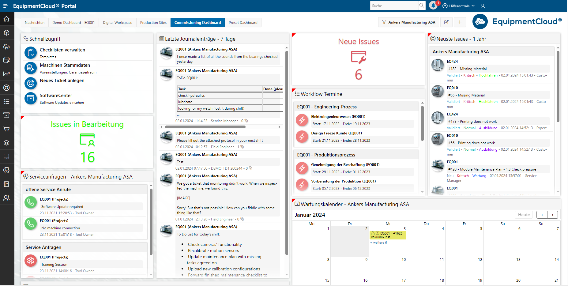Expand the '+ weitere 6' calendar entries
Viewport: 568px width, 286px height.
[x=378, y=243]
